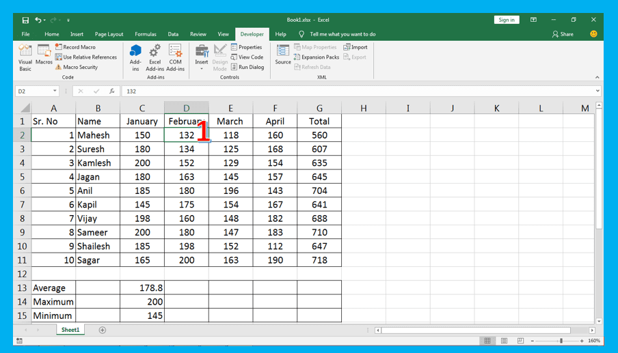618x353 pixels.
Task: Click the 160% zoom level
Action: tap(594, 341)
